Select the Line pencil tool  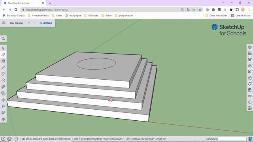(x=3, y=67)
